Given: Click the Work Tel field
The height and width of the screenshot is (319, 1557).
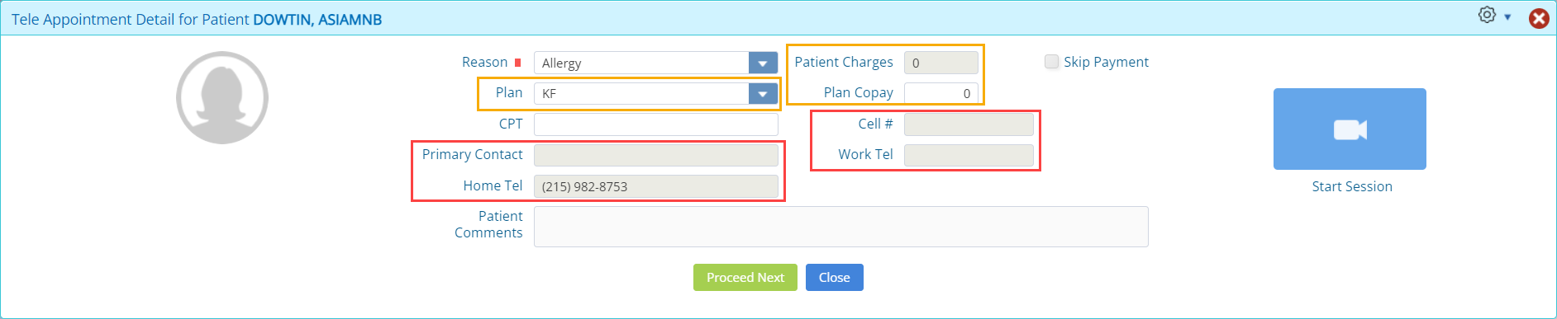Looking at the screenshot, I should 969,155.
